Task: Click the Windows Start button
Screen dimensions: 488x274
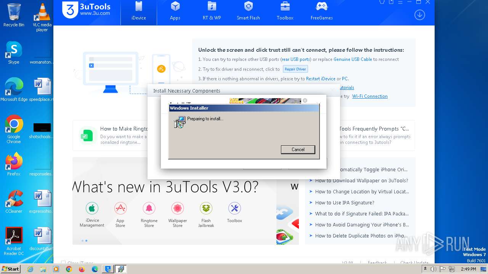Action: 11,269
